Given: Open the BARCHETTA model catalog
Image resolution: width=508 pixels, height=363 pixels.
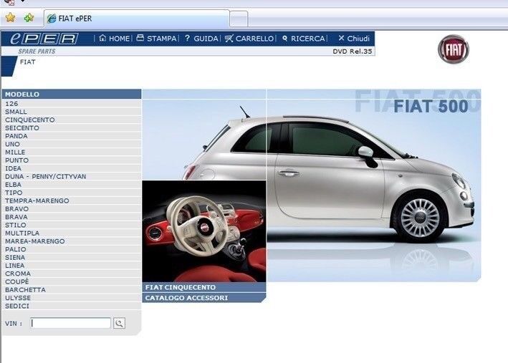Looking at the screenshot, I should tap(25, 290).
